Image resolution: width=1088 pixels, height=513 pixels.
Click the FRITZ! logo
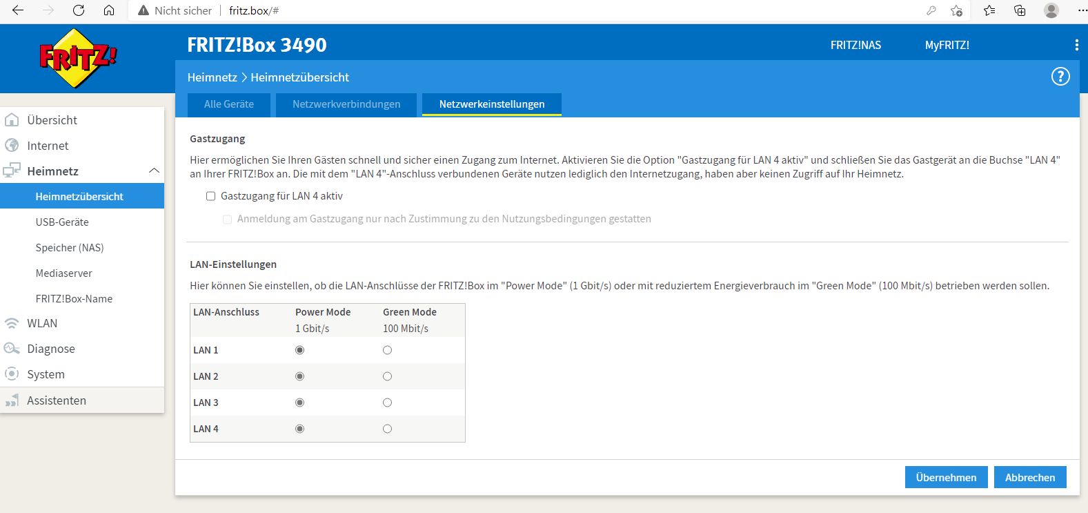click(x=79, y=58)
